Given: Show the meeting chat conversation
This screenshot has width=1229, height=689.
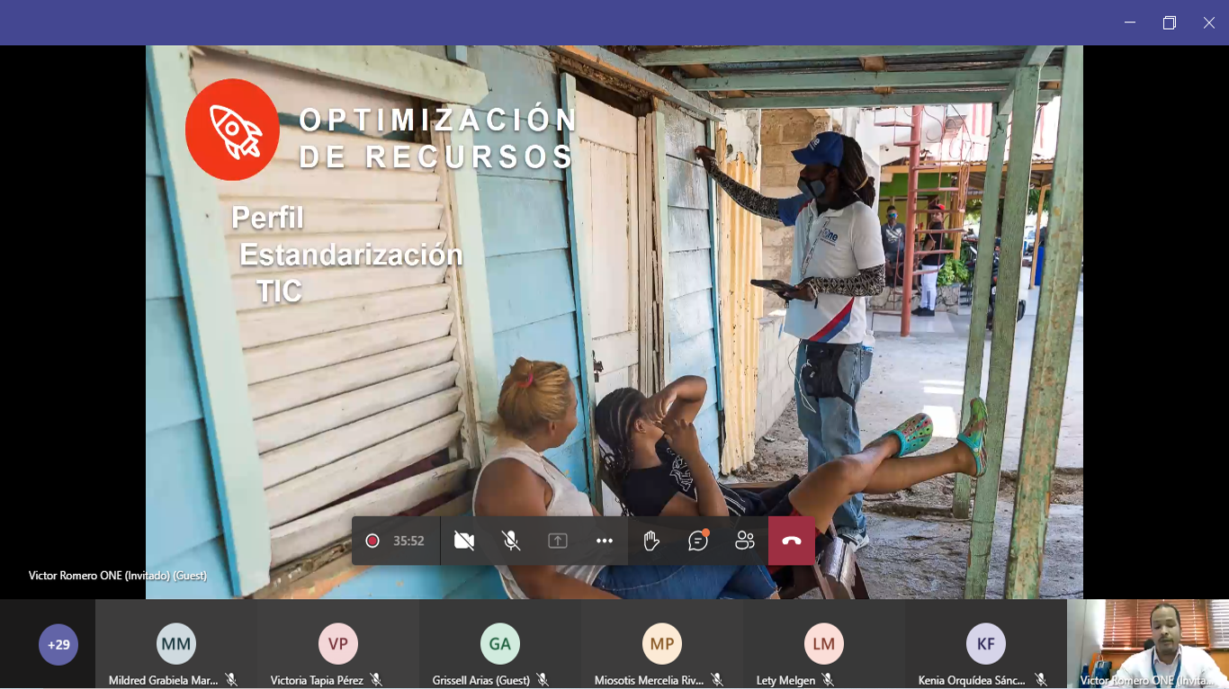Looking at the screenshot, I should pos(698,541).
